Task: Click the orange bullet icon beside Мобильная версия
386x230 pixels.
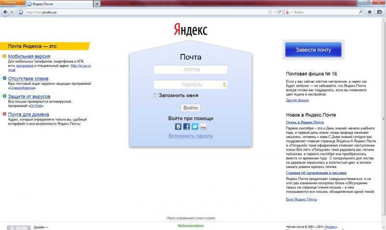Action: coord(4,56)
